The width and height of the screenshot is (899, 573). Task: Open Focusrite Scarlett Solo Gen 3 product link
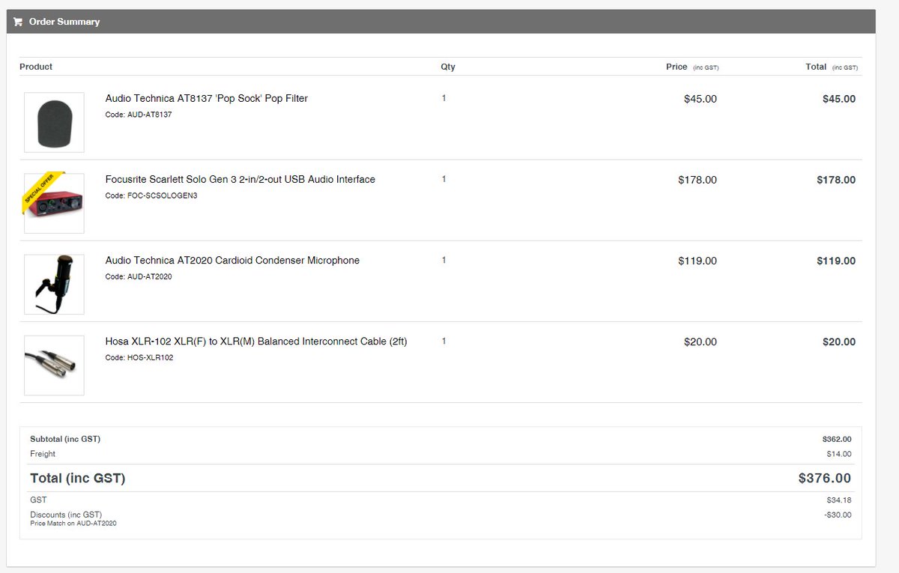[240, 179]
